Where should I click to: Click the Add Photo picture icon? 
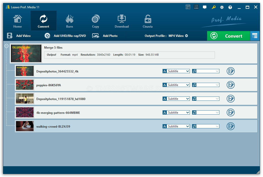click(96, 36)
